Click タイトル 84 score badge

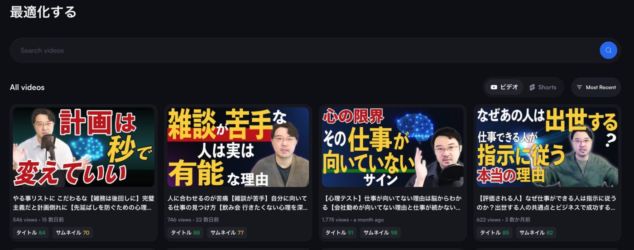[31, 233]
